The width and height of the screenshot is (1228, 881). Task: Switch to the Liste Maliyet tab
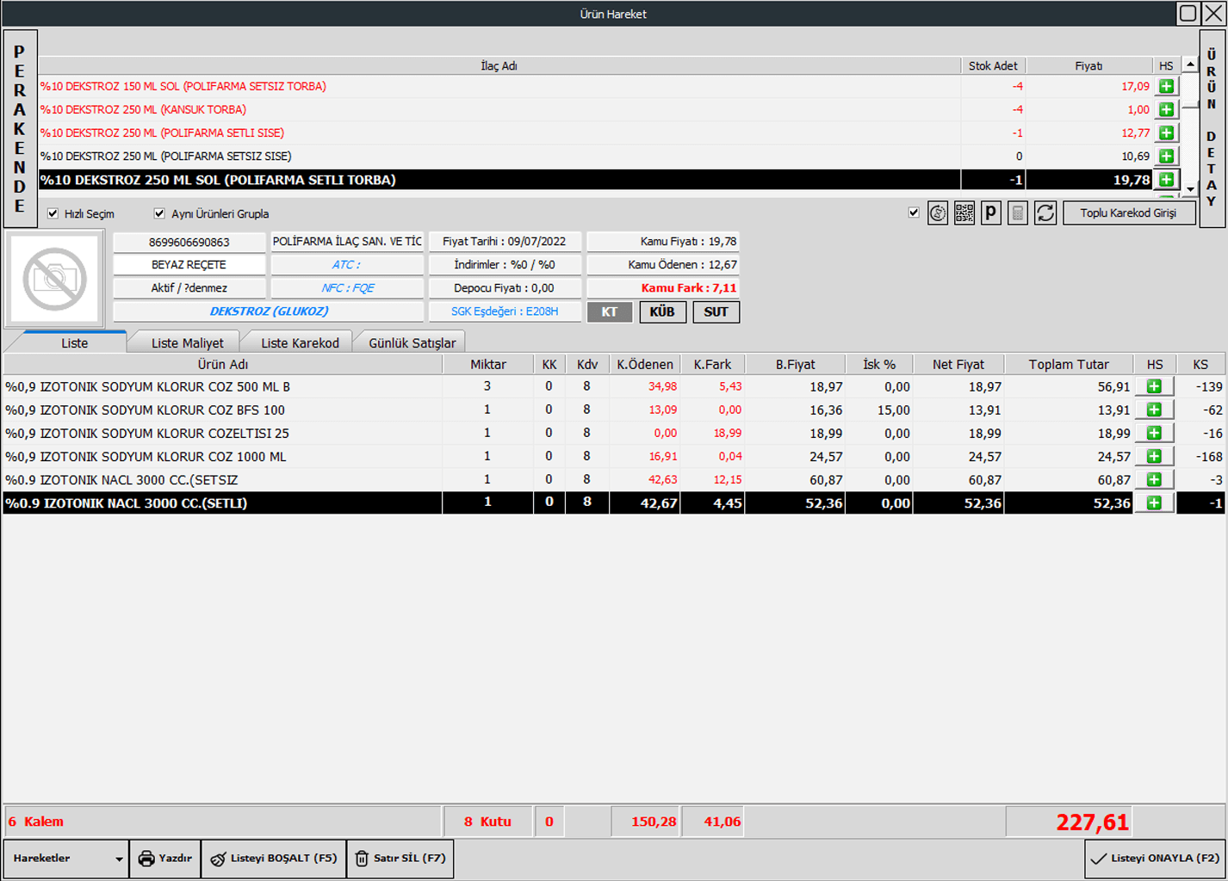(x=187, y=342)
